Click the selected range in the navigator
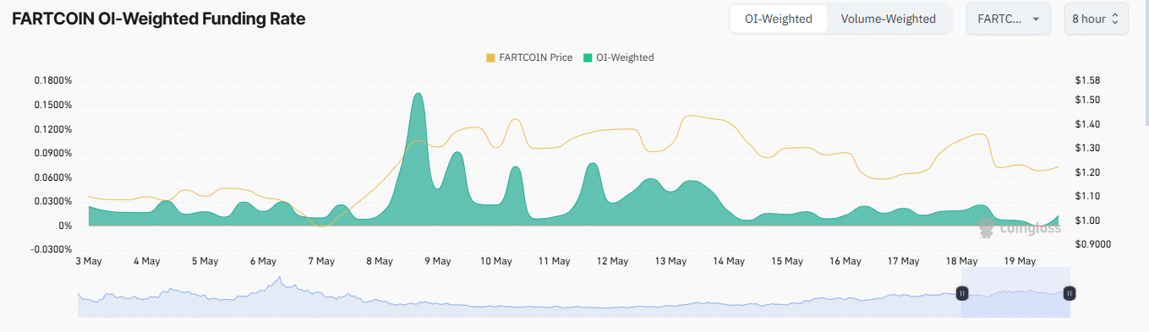1149x332 pixels. 1015,292
